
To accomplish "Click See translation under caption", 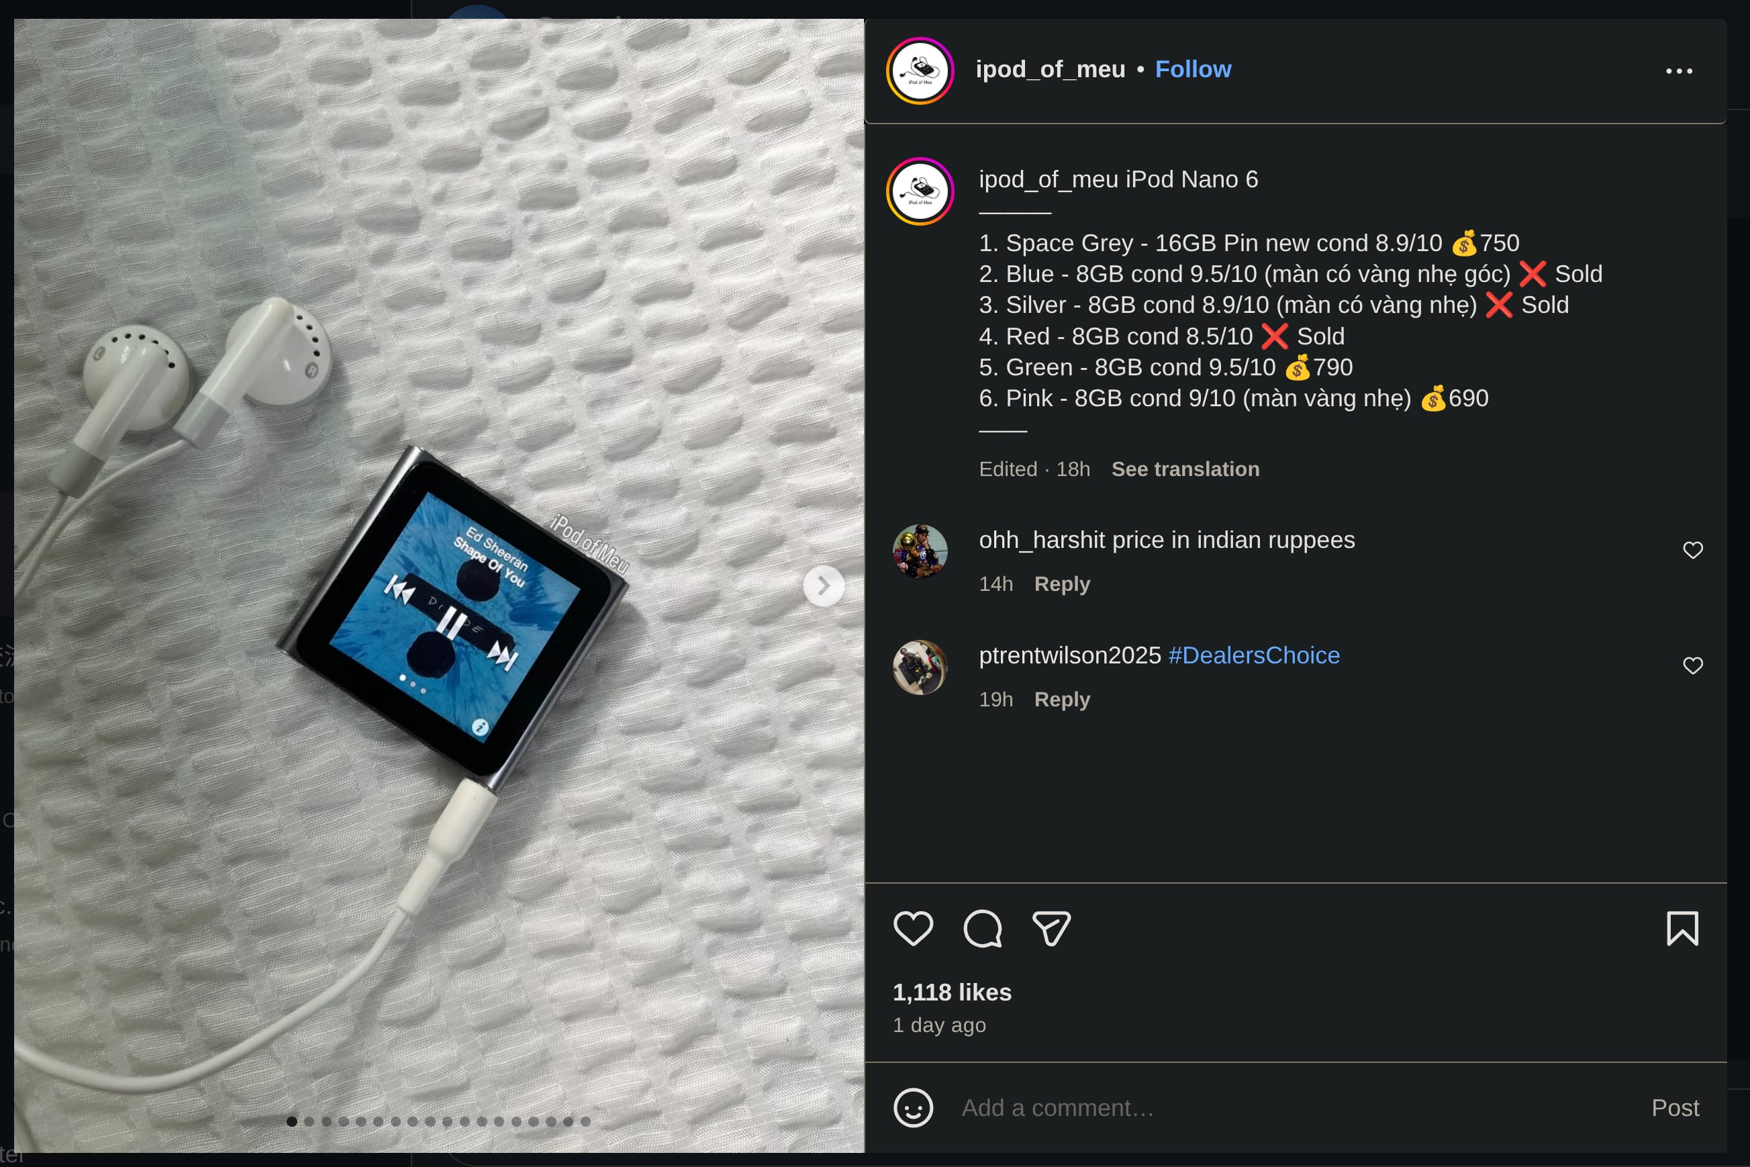I will click(x=1185, y=469).
